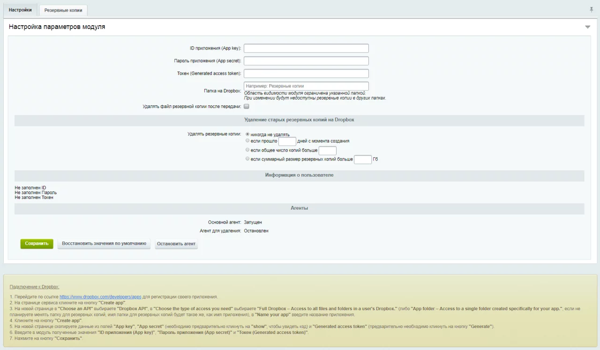Click Восстановить значения по умолчанию button
Screen dimensions: 600x350
pyautogui.click(x=104, y=244)
